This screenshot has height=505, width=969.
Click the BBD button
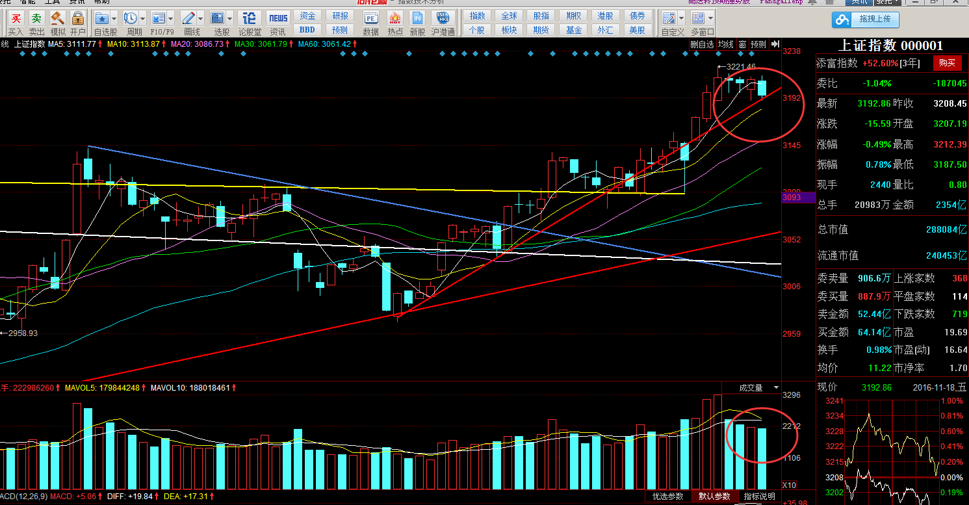[x=307, y=30]
